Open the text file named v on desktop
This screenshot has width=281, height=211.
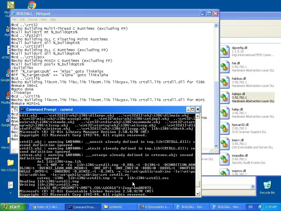pos(10,185)
